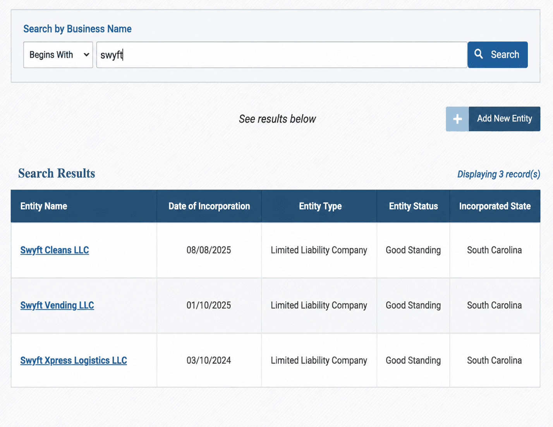553x427 pixels.
Task: Click the Displaying 3 record(s) text
Action: point(499,174)
